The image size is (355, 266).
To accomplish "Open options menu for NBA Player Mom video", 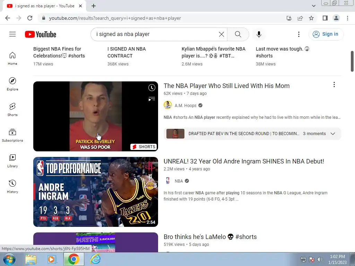I will pyautogui.click(x=334, y=85).
